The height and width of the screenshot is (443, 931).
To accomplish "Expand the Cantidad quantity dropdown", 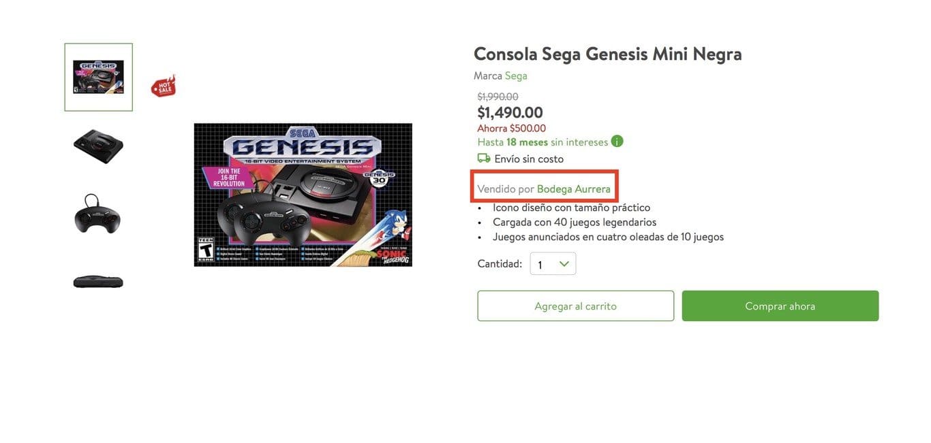I will (553, 264).
